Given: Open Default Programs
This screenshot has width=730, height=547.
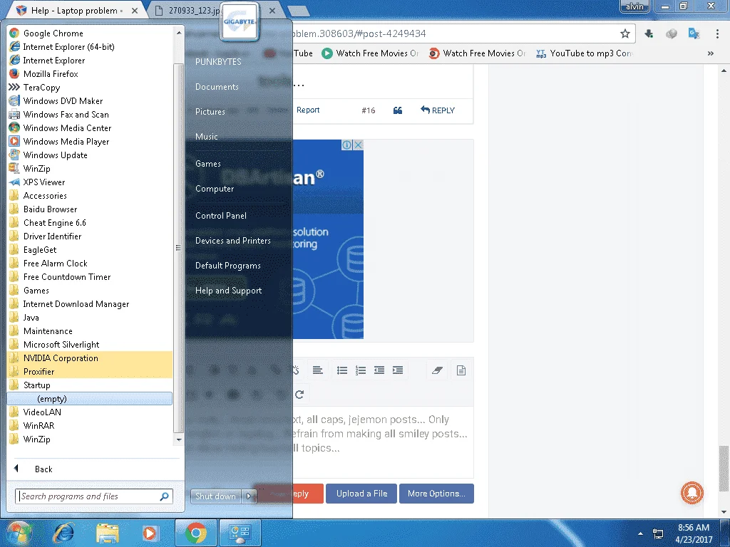Looking at the screenshot, I should pyautogui.click(x=228, y=266).
